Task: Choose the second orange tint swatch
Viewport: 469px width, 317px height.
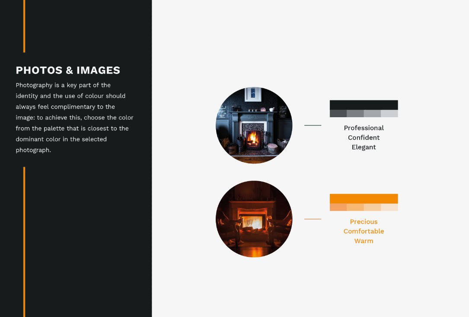Action: [355, 208]
